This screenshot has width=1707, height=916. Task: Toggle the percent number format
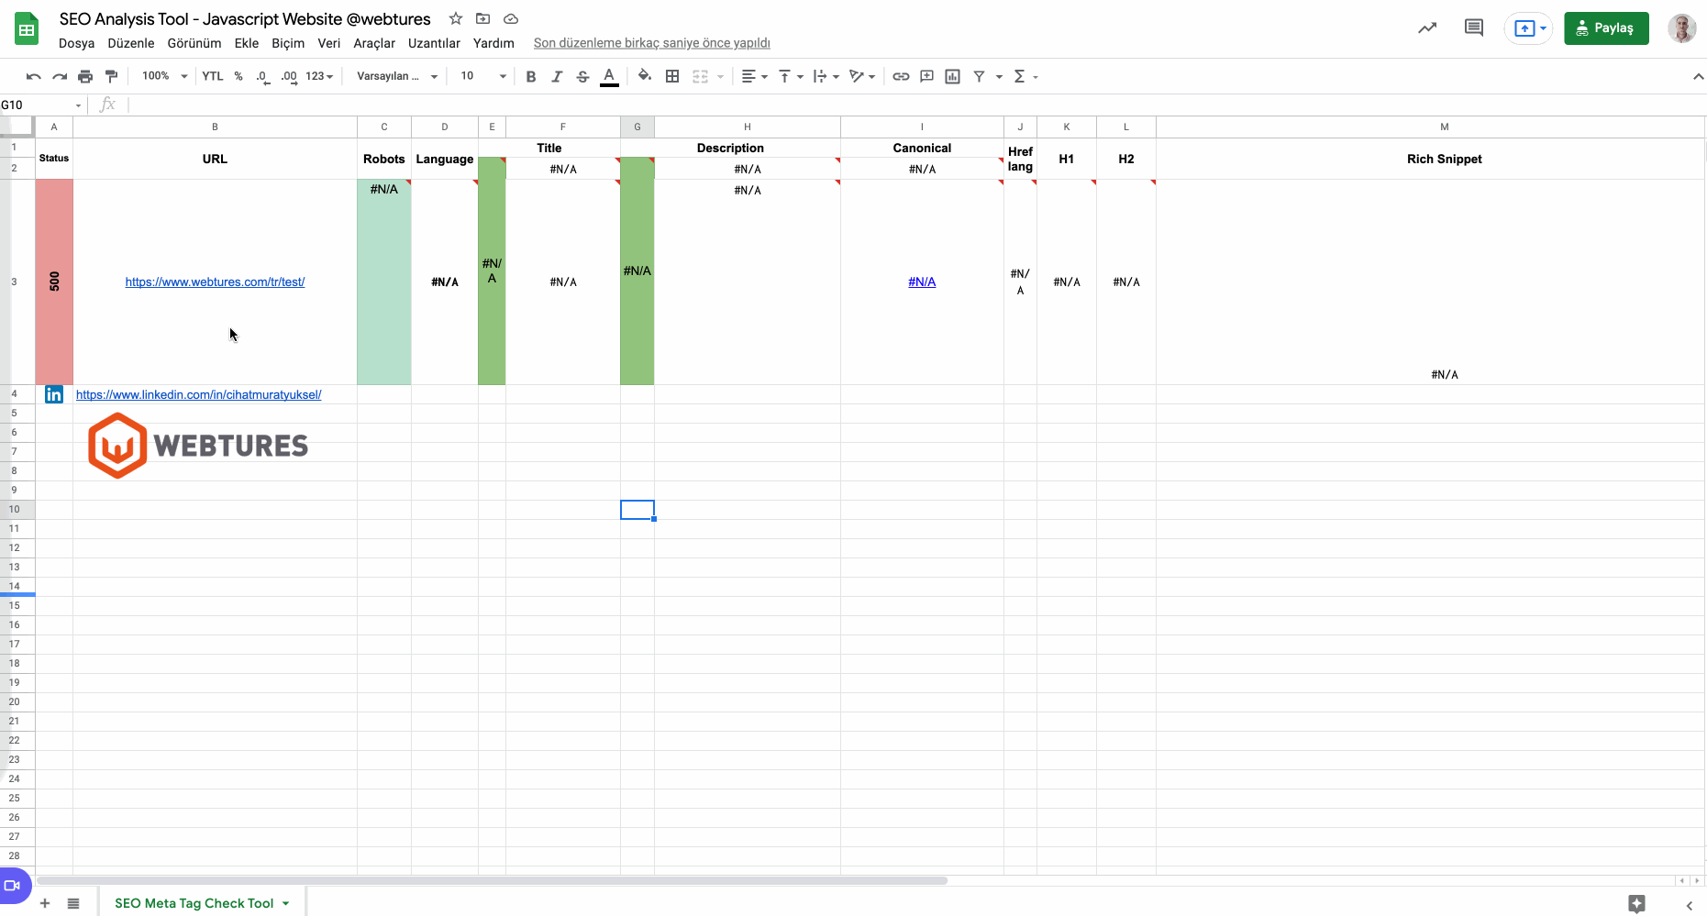click(238, 76)
